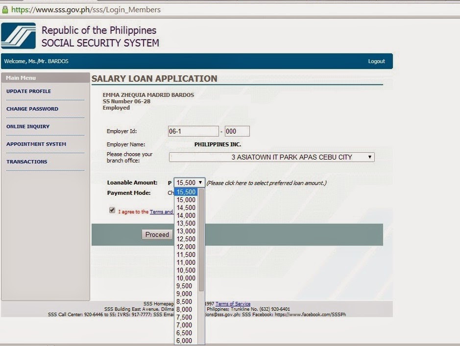Click the Welcome Ms./Mr. BARDOS text
Viewport: 460px width, 346px height.
(36, 61)
